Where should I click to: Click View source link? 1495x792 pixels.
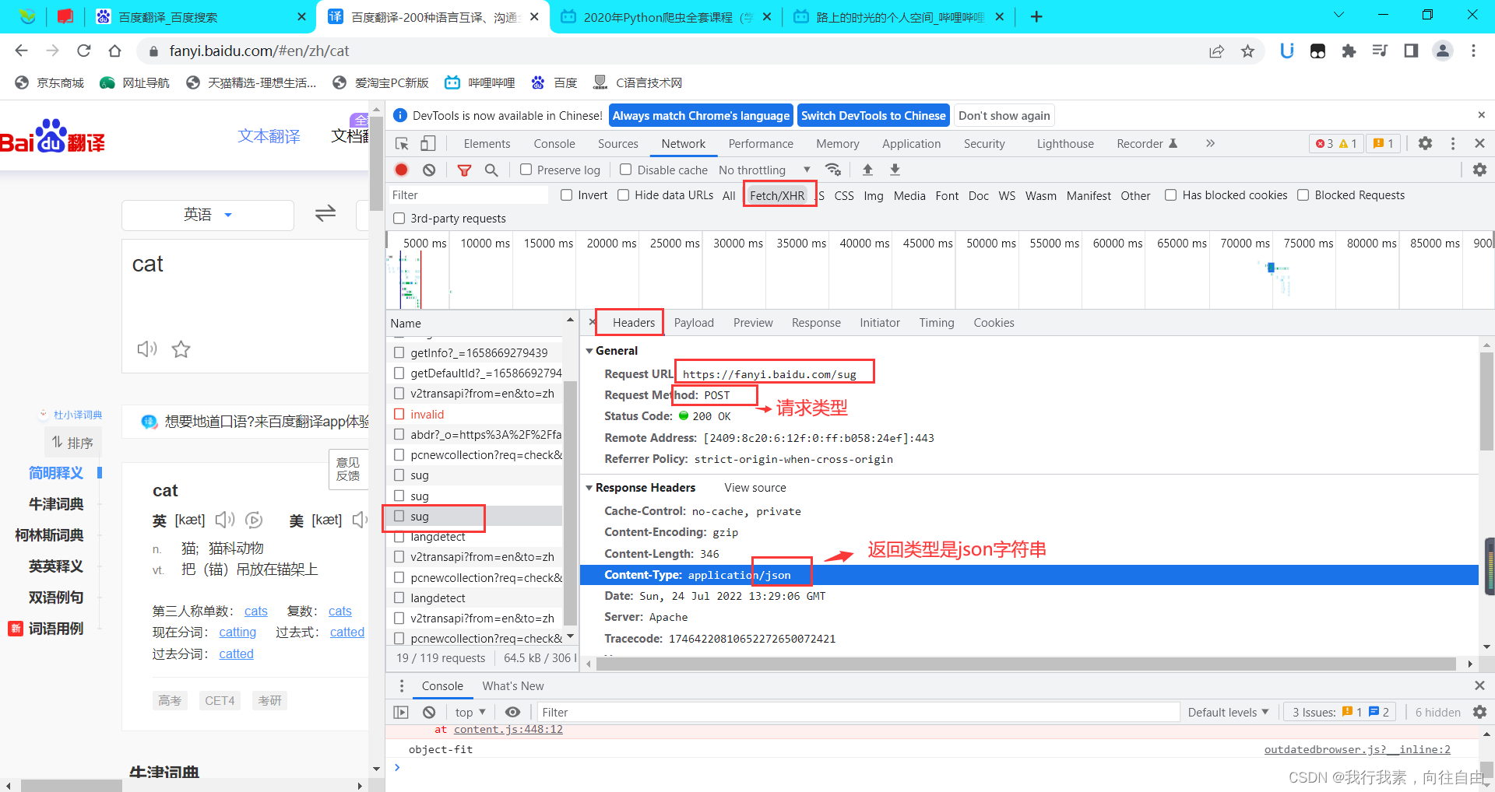[x=755, y=488]
